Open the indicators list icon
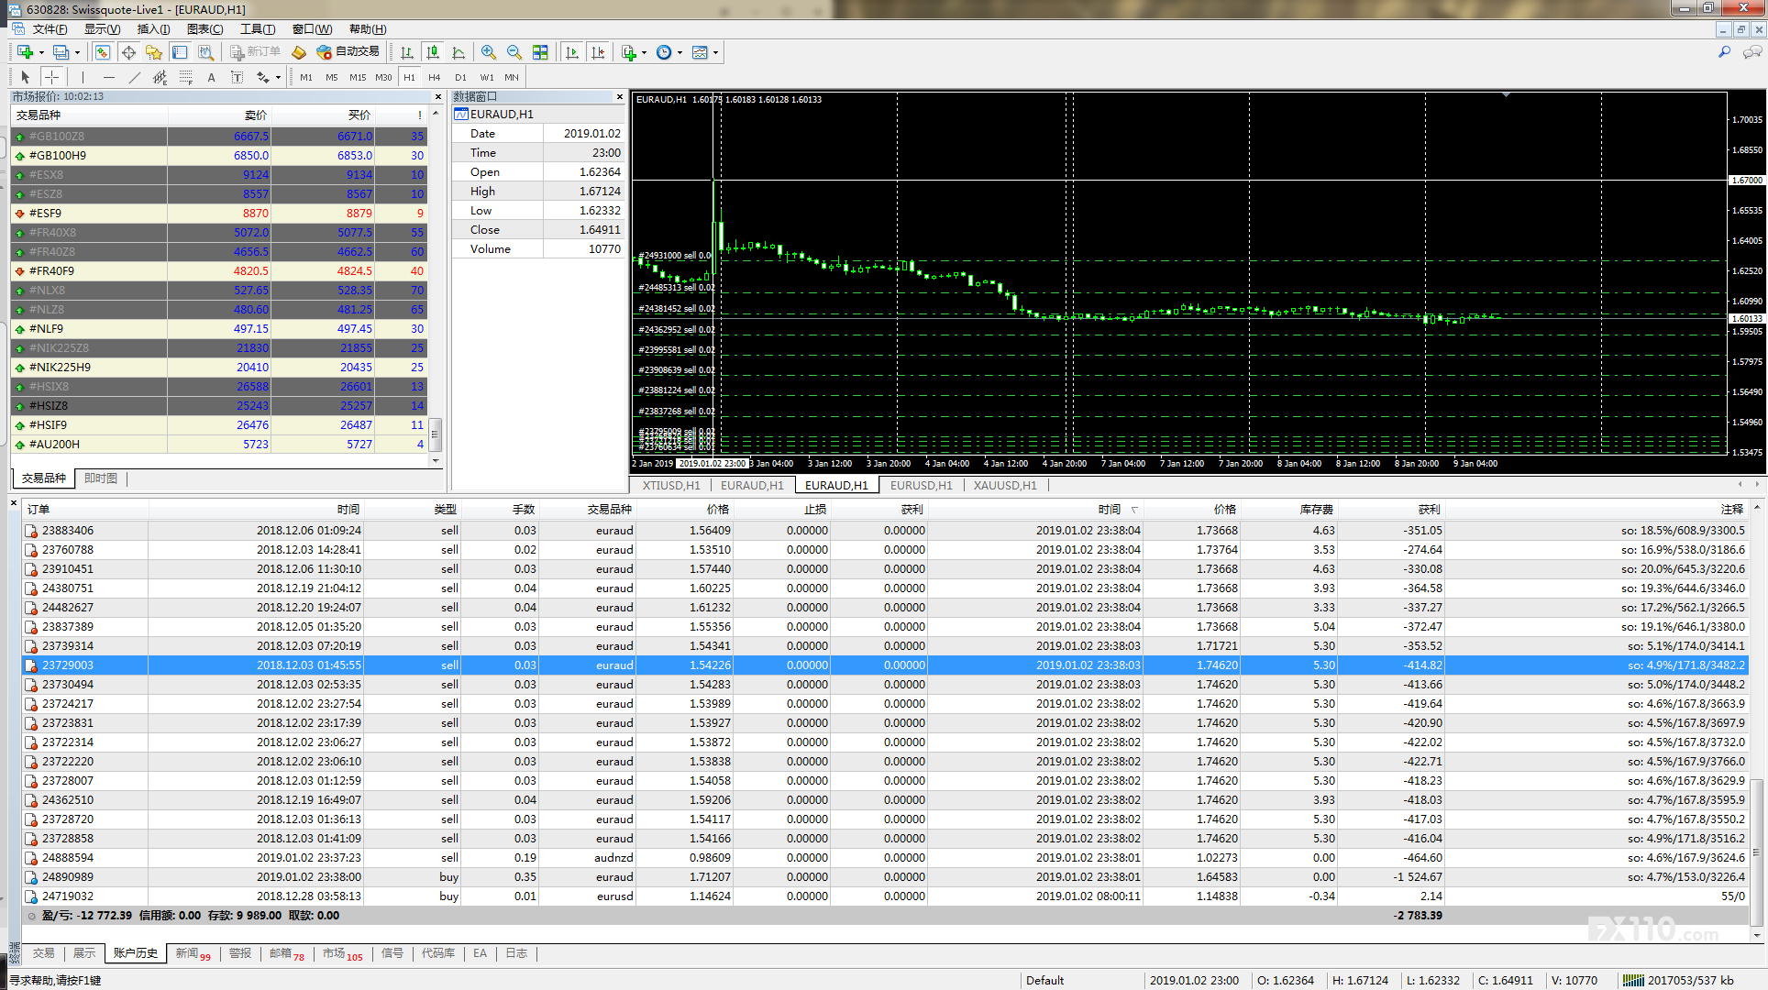Viewport: 1768px width, 990px height. coord(629,52)
